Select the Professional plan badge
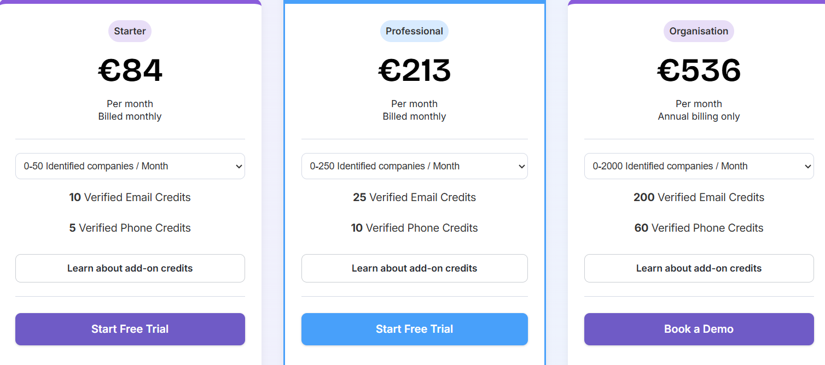The width and height of the screenshot is (825, 365). tap(414, 31)
